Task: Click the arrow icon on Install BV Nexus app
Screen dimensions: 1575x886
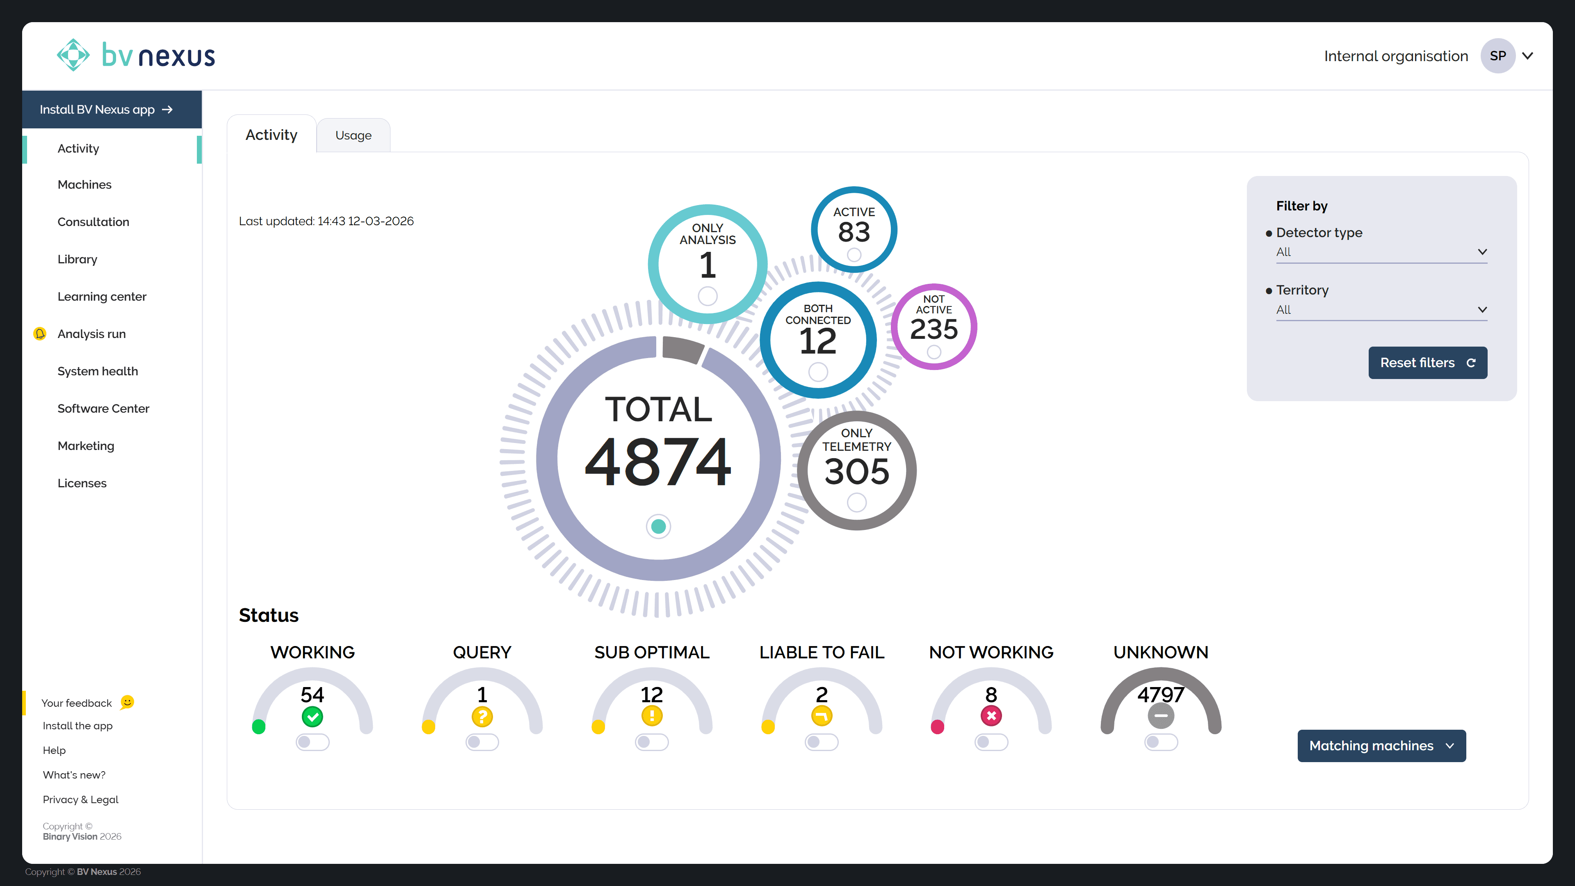Action: [x=167, y=110]
